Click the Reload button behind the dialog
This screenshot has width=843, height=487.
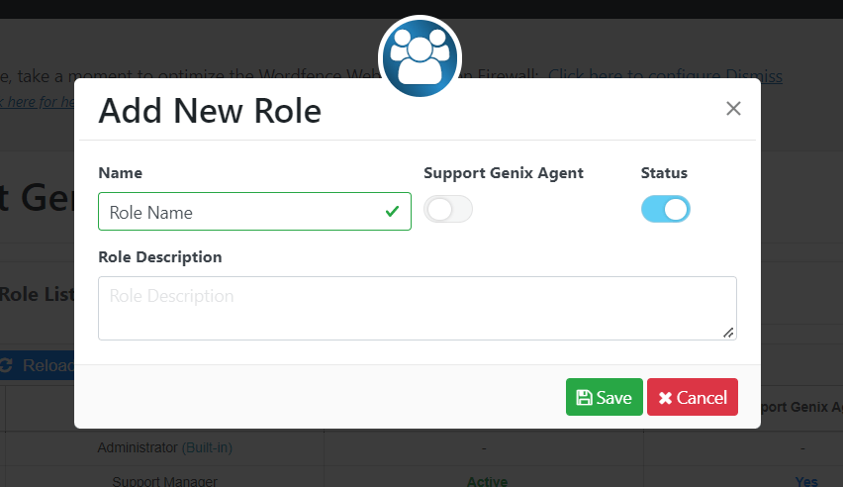click(x=37, y=365)
